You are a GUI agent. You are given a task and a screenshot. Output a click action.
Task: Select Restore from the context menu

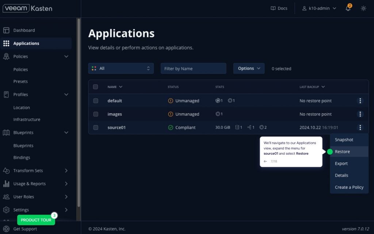(342, 151)
